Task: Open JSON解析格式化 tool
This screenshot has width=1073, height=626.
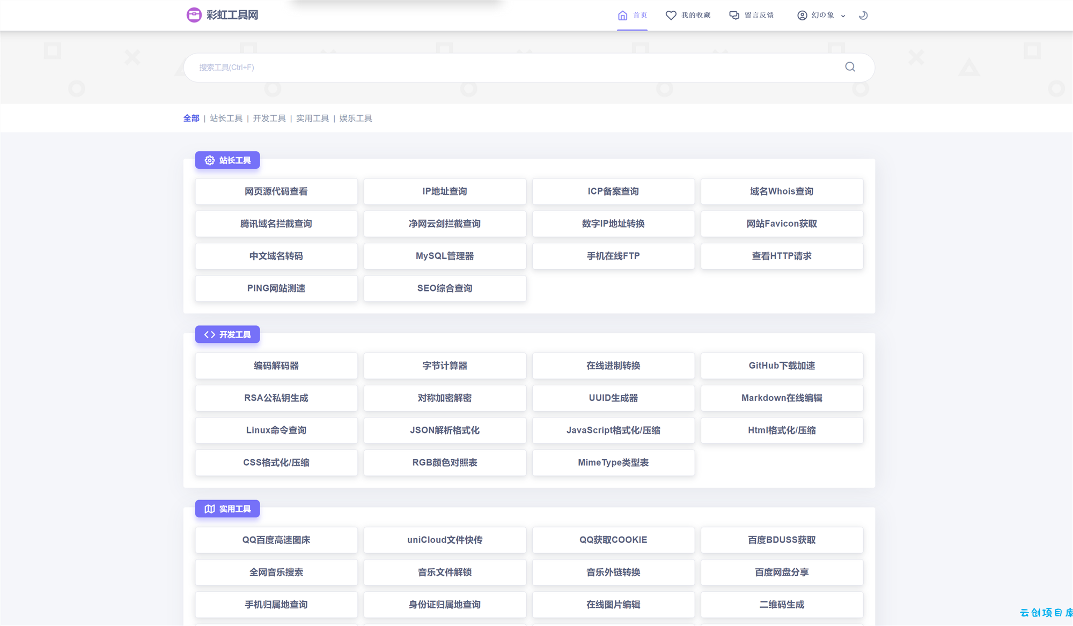Action: (x=445, y=430)
